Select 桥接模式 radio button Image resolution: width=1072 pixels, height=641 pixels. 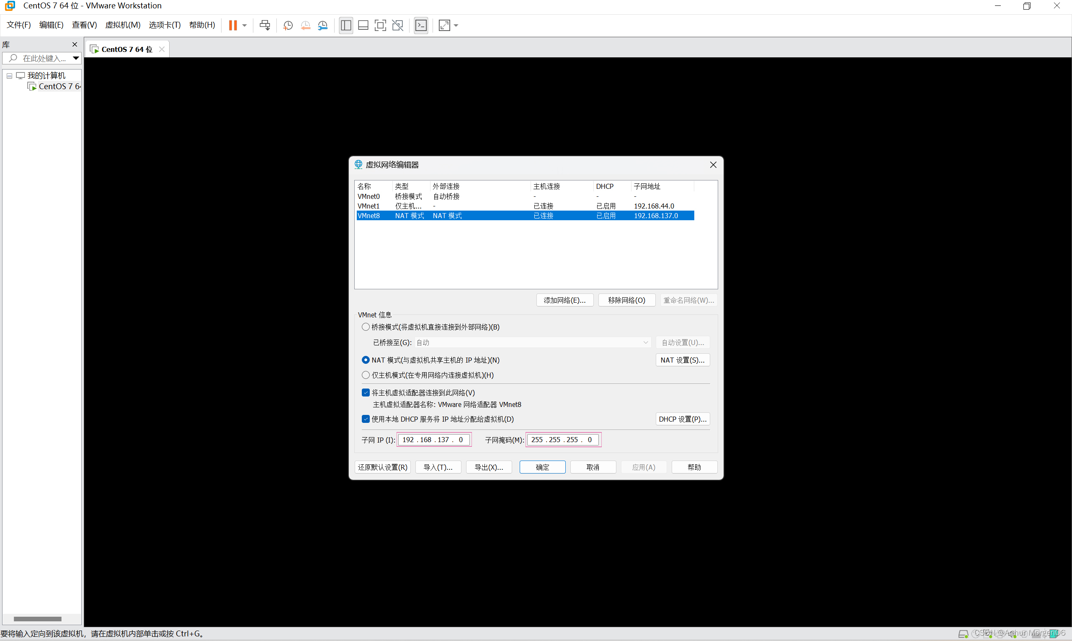coord(366,327)
